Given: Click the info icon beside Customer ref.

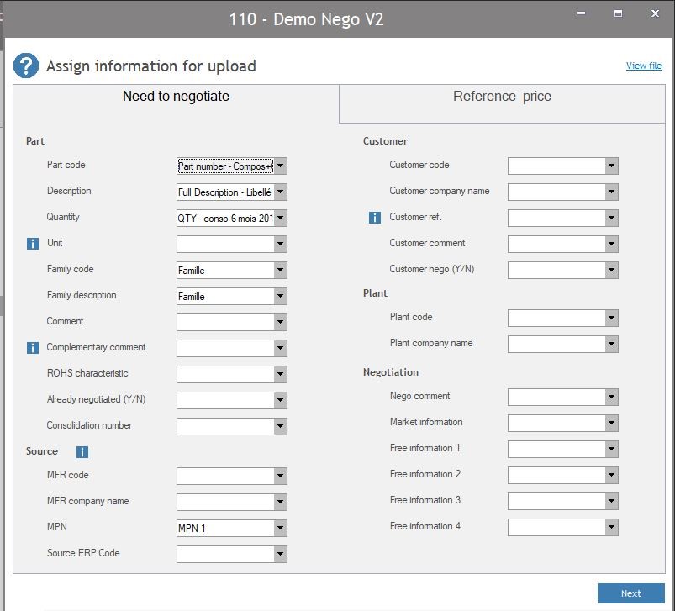Looking at the screenshot, I should [x=375, y=218].
